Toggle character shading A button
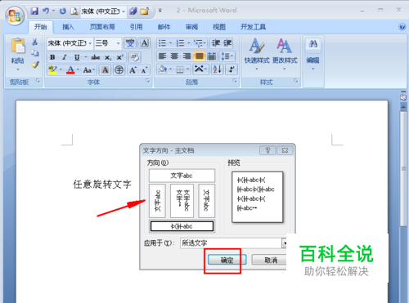This screenshot has height=303, width=409. click(105, 70)
